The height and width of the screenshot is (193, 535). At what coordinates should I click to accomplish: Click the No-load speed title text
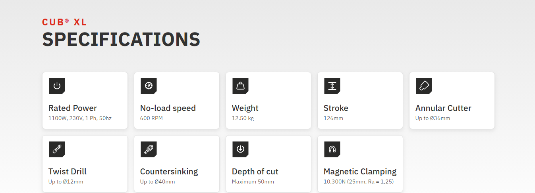click(x=168, y=108)
